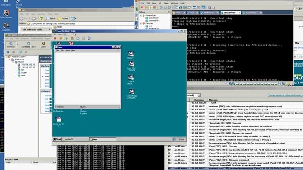Open Team menu in VMware Workstation
Viewport: 303px width, 170px height.
(x=166, y=3)
